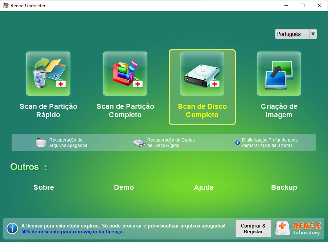Click the blue info icon in license bar
The width and height of the screenshot is (328, 242).
(12, 229)
